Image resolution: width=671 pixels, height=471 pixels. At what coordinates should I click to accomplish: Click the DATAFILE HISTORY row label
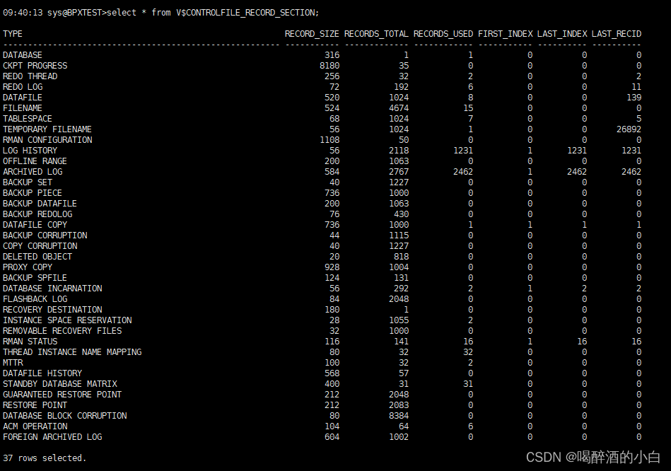click(42, 373)
